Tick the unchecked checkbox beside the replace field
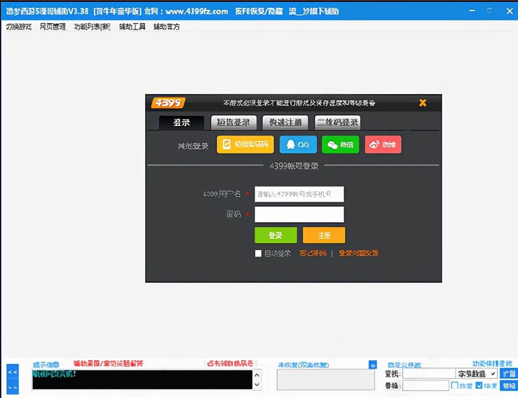This screenshot has height=398, width=518. [454, 385]
